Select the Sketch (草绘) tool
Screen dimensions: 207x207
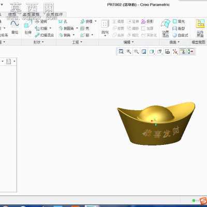coord(15,27)
